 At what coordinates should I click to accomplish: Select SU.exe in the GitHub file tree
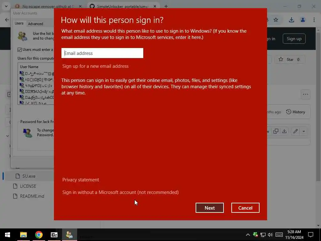pyautogui.click(x=29, y=176)
